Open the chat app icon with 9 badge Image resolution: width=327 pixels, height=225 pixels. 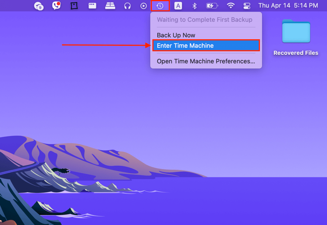coord(39,6)
